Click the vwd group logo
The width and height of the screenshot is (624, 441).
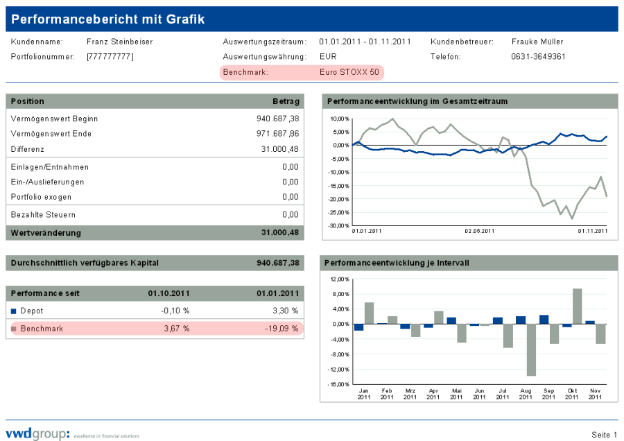37,434
